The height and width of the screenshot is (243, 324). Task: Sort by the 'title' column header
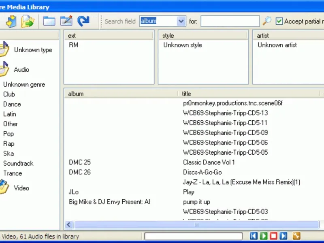pos(249,94)
